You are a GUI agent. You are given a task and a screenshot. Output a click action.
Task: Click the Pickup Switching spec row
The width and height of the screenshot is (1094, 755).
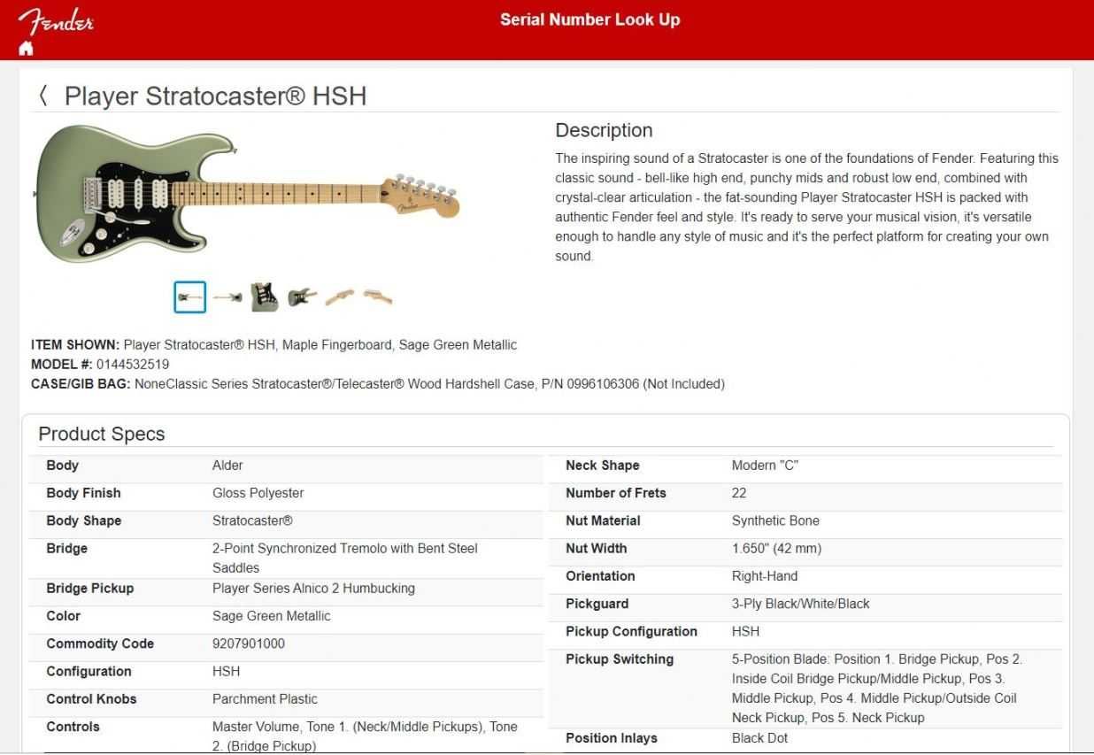coord(805,688)
